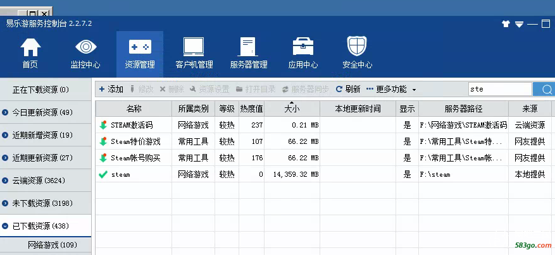Image resolution: width=555 pixels, height=255 pixels.
Task: Click 服务器同步 server sync button
Action: (x=306, y=89)
